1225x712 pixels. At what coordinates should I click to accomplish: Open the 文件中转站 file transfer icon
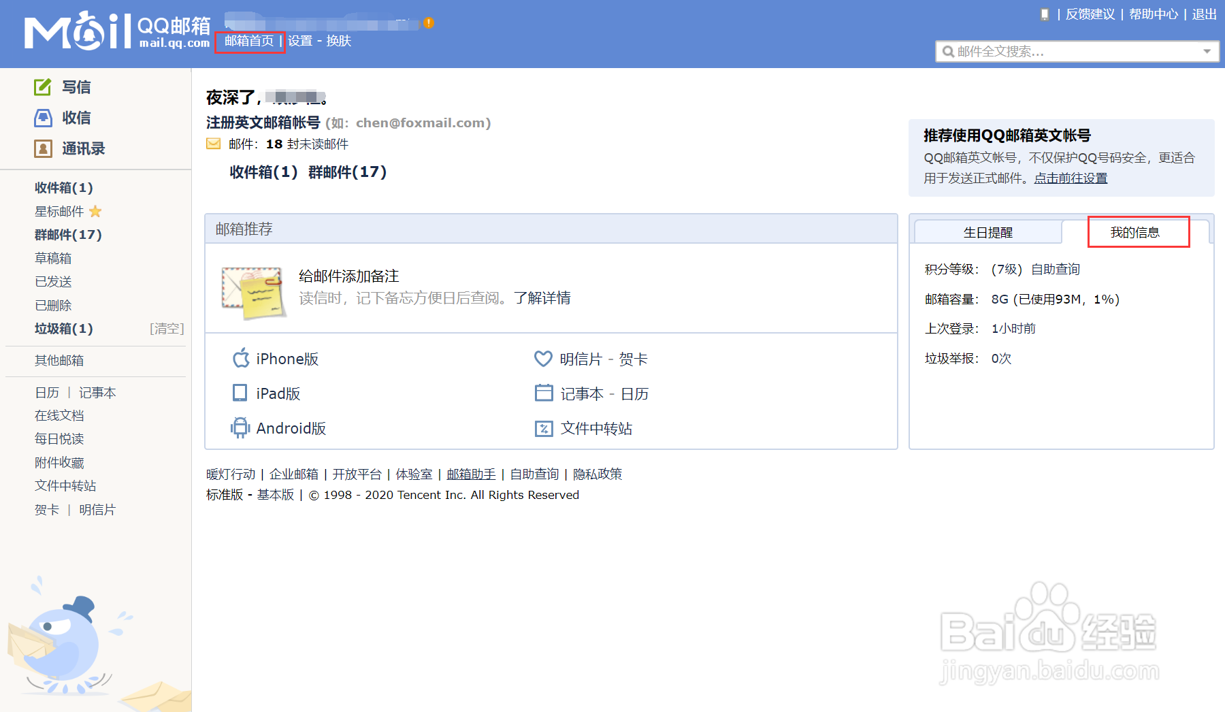click(542, 427)
